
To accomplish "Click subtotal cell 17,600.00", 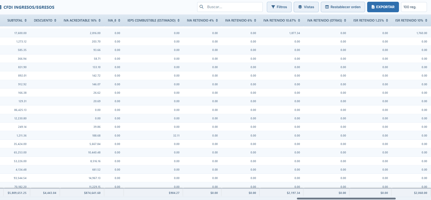I will click(x=20, y=33).
